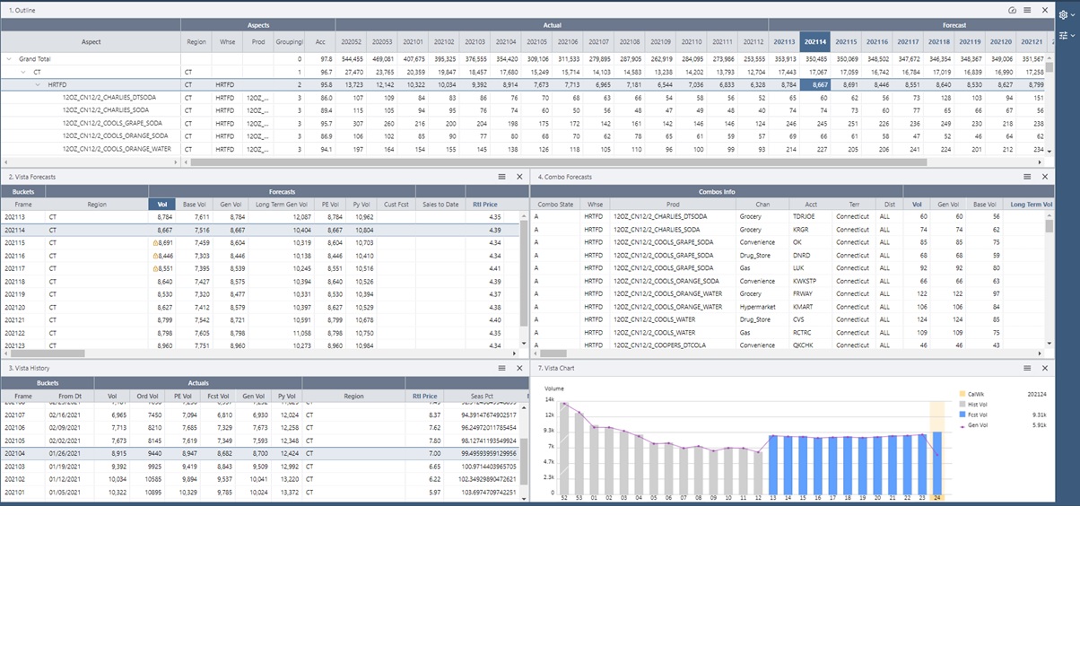Viewport: 1080px width, 646px height.
Task: Open the chevron dropdown beside the settings gear
Action: (x=1074, y=14)
